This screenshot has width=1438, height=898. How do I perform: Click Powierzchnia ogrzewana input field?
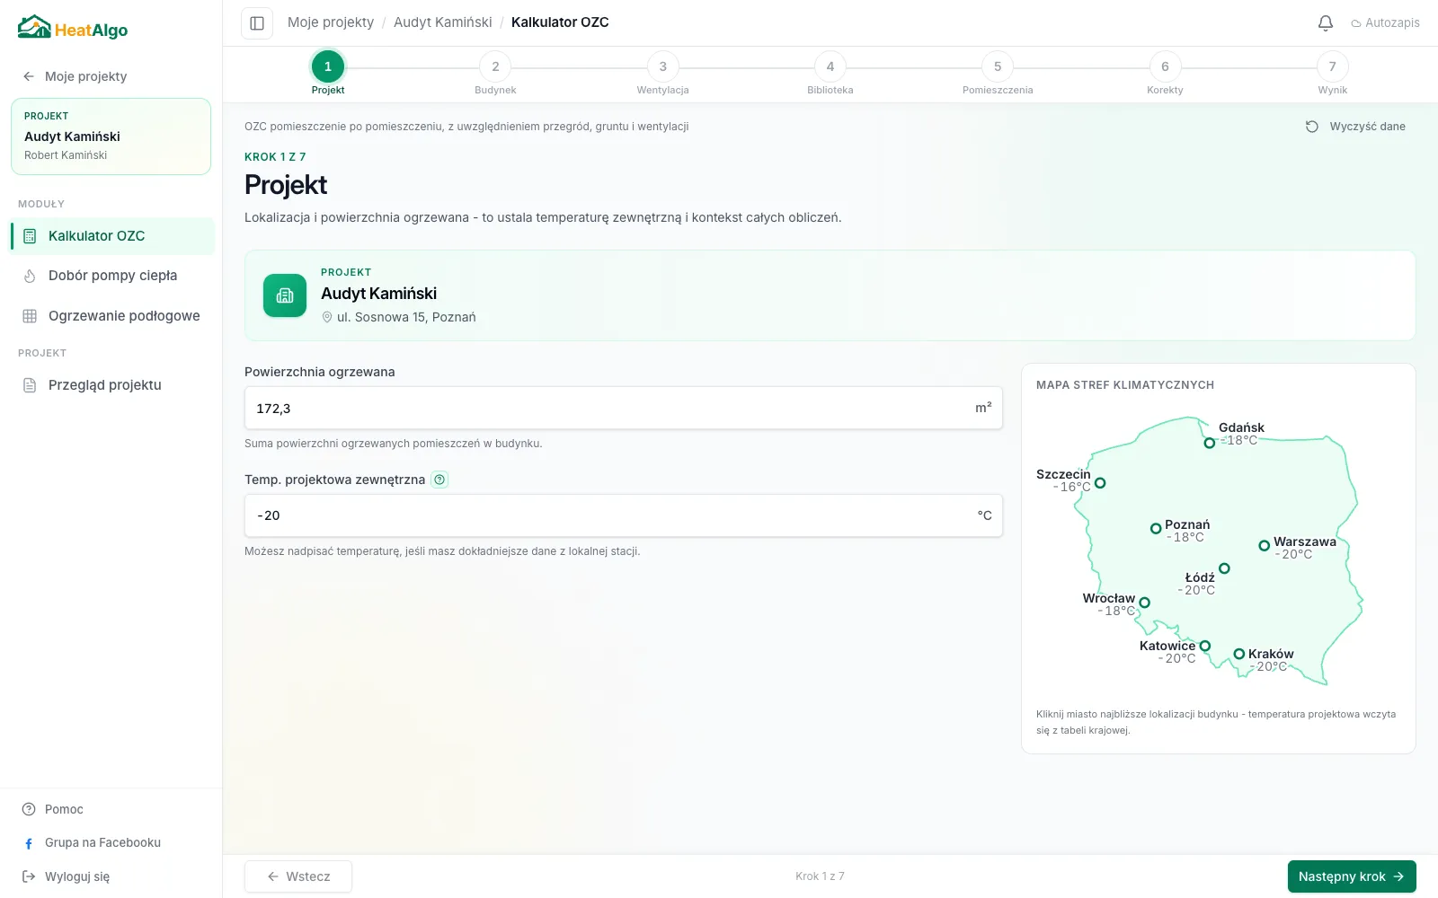624,408
